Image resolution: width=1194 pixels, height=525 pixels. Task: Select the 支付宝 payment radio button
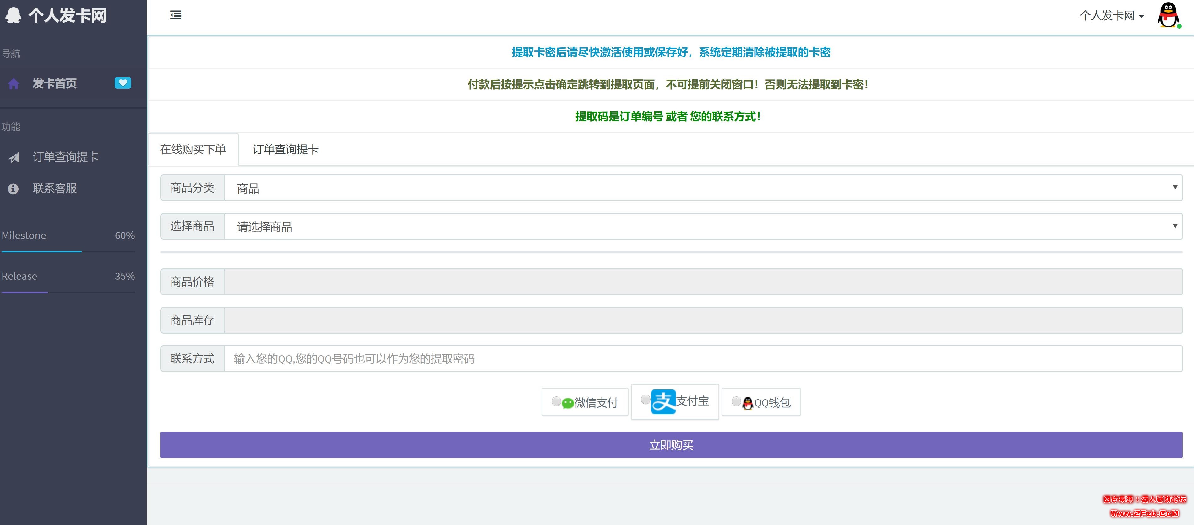point(645,399)
